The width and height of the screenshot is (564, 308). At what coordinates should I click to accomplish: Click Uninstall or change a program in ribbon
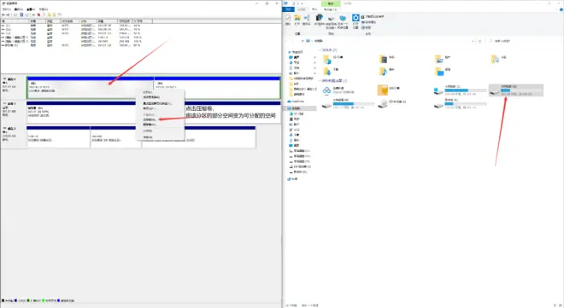373,16
